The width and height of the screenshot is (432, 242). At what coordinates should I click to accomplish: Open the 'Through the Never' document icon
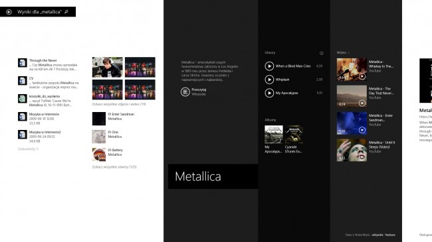tap(23, 63)
